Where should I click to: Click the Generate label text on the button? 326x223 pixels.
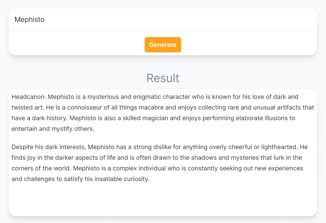(x=163, y=45)
